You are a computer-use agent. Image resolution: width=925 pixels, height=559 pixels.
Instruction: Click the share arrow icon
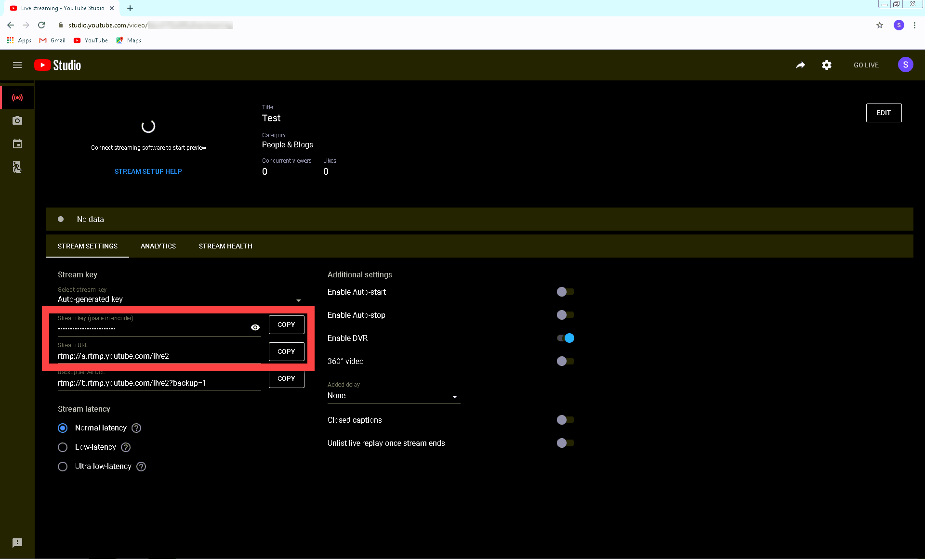point(800,65)
